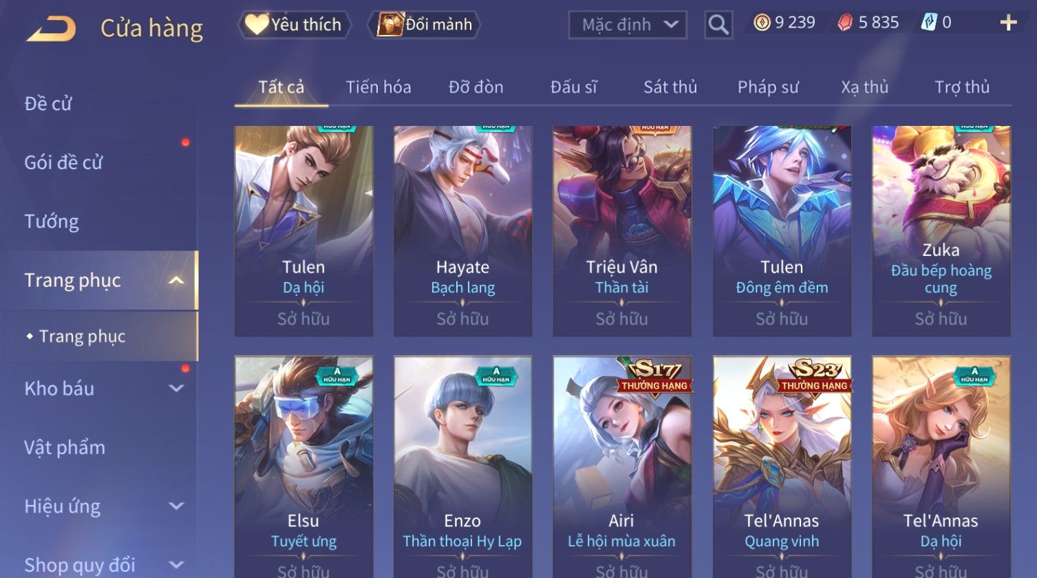The image size is (1037, 578).
Task: Switch to the Pháp sư tab
Action: tap(768, 87)
